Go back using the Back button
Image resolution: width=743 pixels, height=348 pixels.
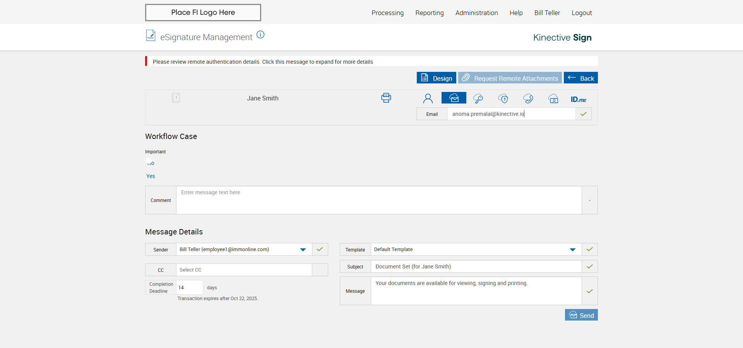click(580, 78)
